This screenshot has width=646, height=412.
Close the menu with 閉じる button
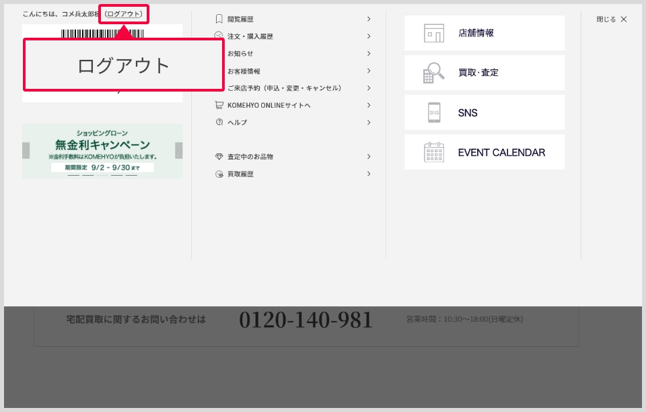click(611, 20)
